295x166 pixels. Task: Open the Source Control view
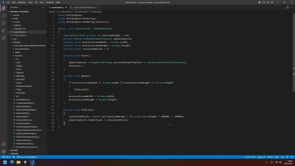4,23
